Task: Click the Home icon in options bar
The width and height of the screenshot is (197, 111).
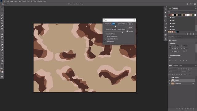Action: coord(3,4)
